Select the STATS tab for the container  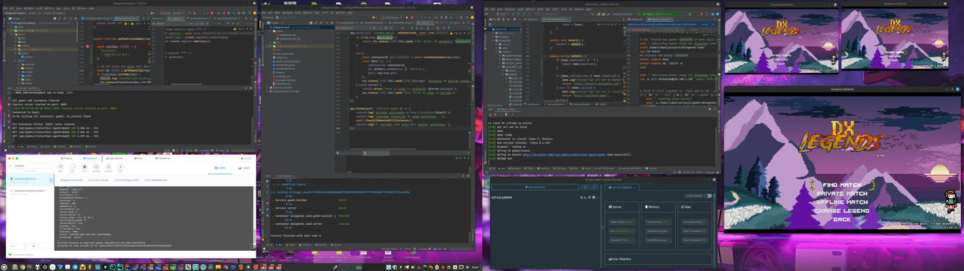244,168
